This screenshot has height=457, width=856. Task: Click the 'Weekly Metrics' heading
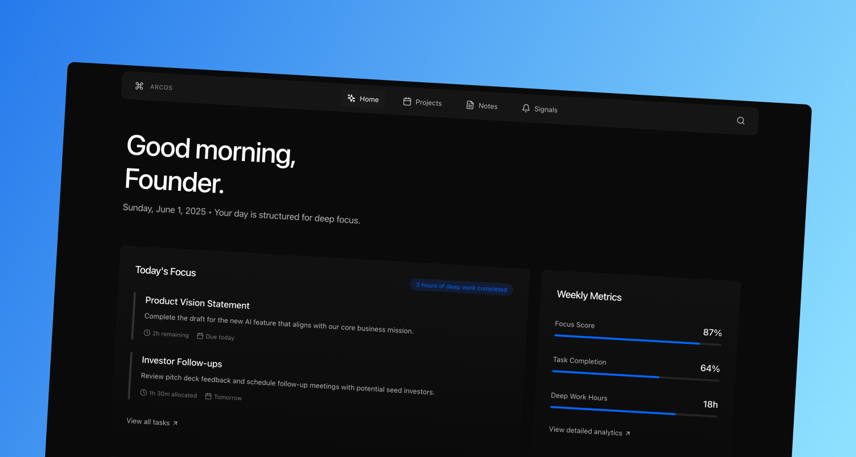(x=589, y=295)
